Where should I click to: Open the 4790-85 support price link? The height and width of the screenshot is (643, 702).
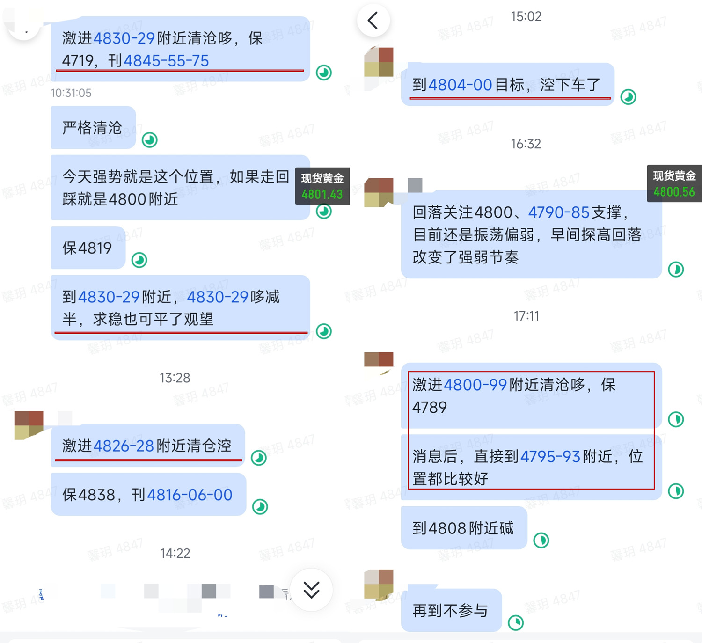(x=559, y=212)
